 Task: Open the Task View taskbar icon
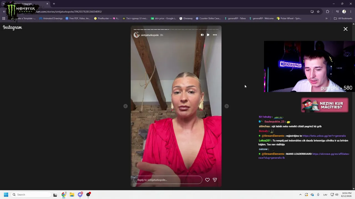tap(55, 195)
